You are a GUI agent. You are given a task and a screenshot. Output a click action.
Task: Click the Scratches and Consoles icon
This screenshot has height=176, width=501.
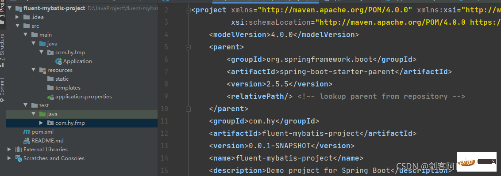19,158
